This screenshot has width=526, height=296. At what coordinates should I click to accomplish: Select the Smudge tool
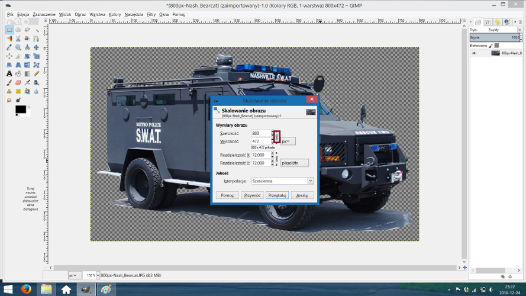(x=9, y=100)
